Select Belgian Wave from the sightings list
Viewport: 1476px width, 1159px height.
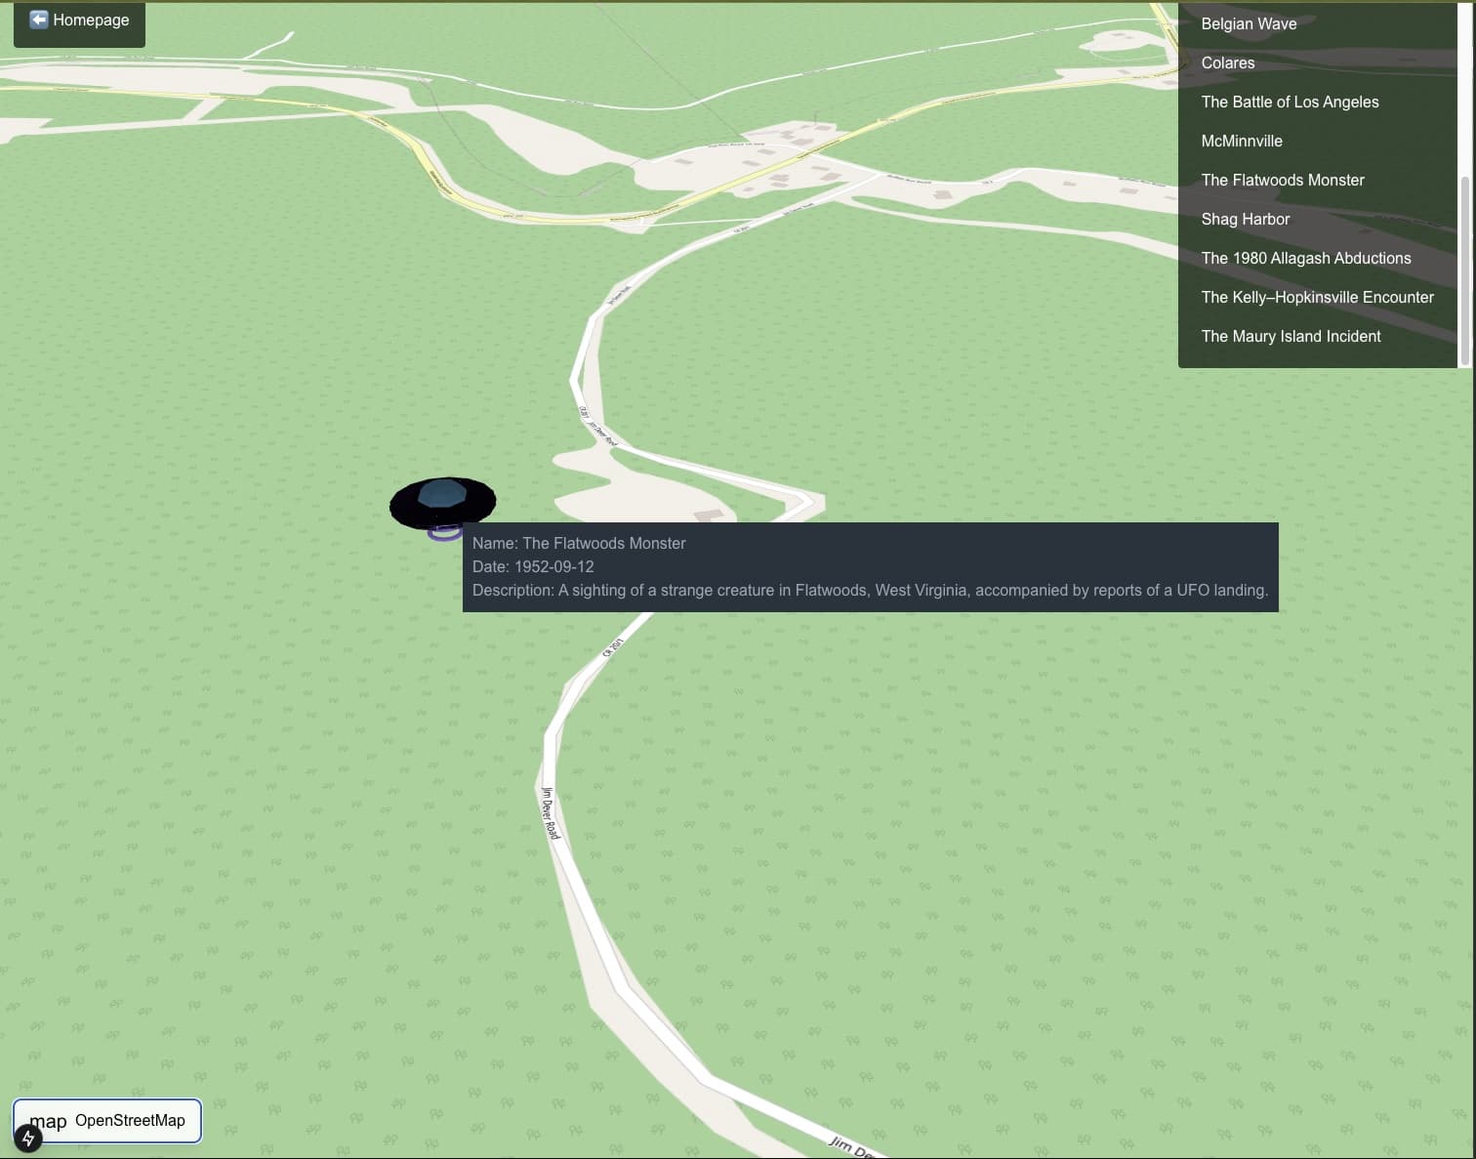[1249, 23]
